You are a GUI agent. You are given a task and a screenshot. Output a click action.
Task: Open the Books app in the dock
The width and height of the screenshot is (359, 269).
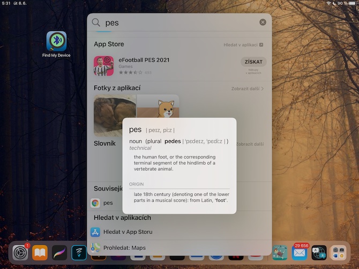pyautogui.click(x=40, y=253)
